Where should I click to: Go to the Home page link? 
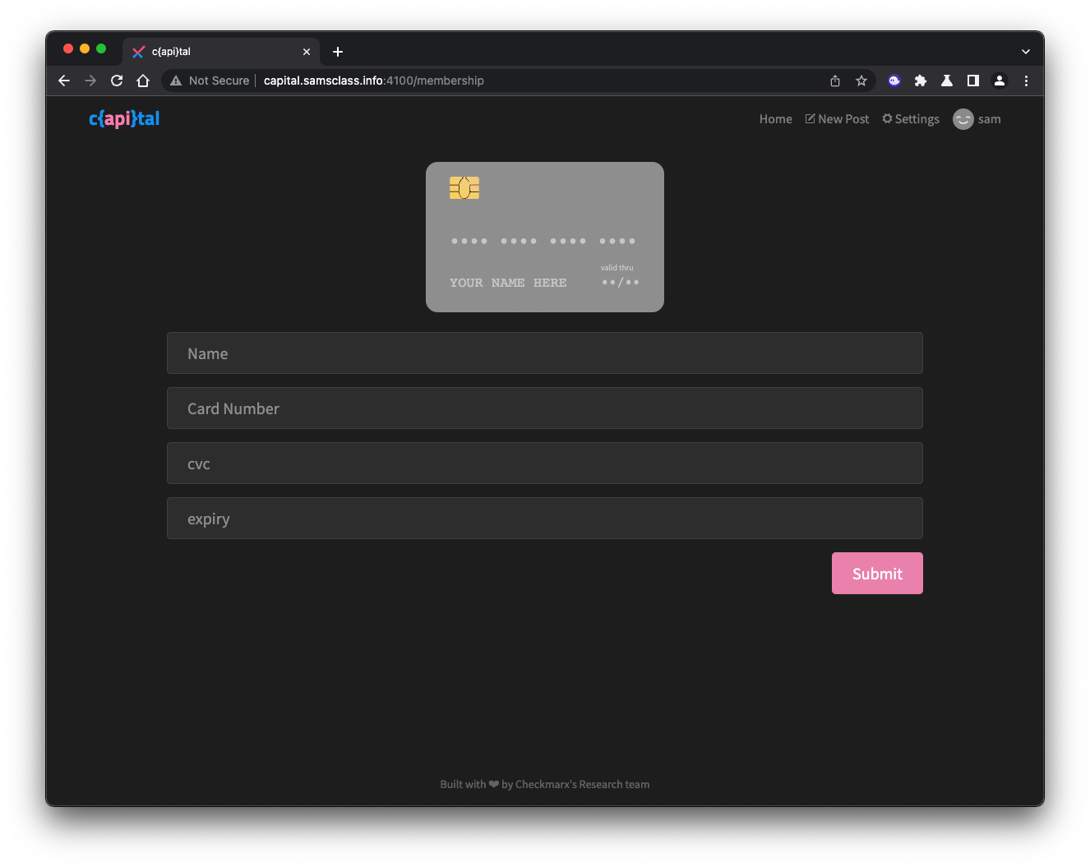776,119
